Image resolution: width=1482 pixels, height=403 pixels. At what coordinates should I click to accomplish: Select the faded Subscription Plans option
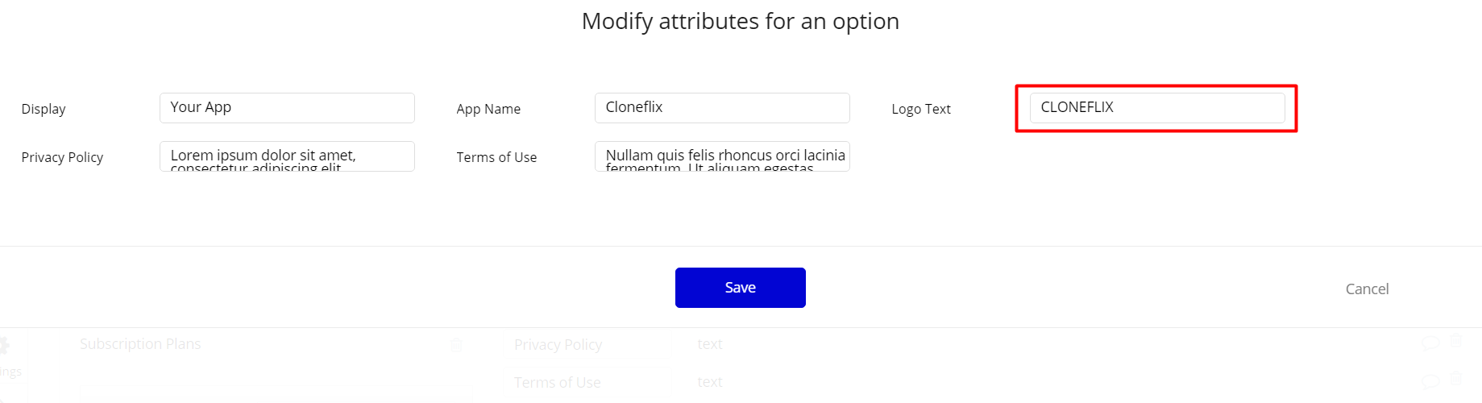(140, 344)
